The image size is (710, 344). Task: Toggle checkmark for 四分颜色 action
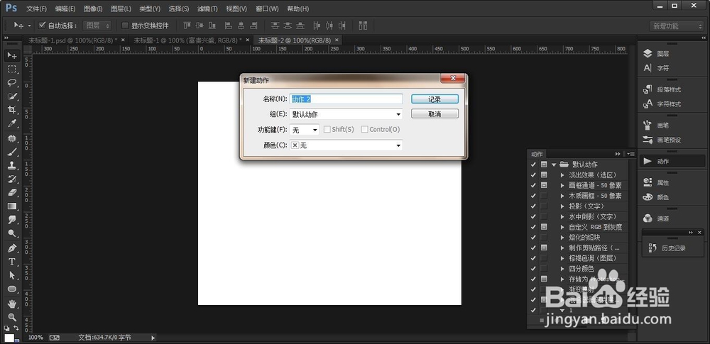pyautogui.click(x=533, y=268)
